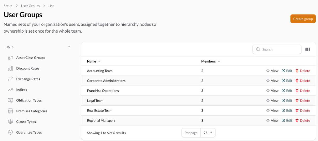The height and width of the screenshot is (141, 318).
Task: Click the pencil edit icon for Real Estate Team
Action: click(x=283, y=110)
